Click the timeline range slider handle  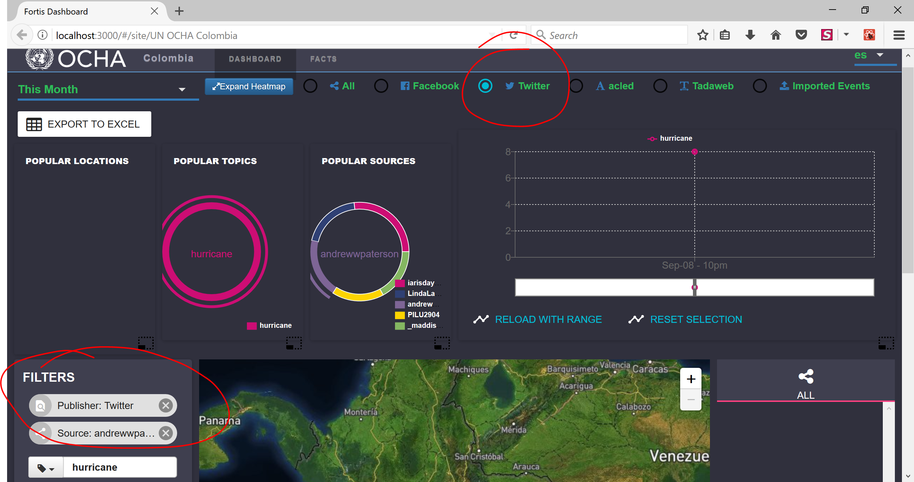pyautogui.click(x=694, y=287)
